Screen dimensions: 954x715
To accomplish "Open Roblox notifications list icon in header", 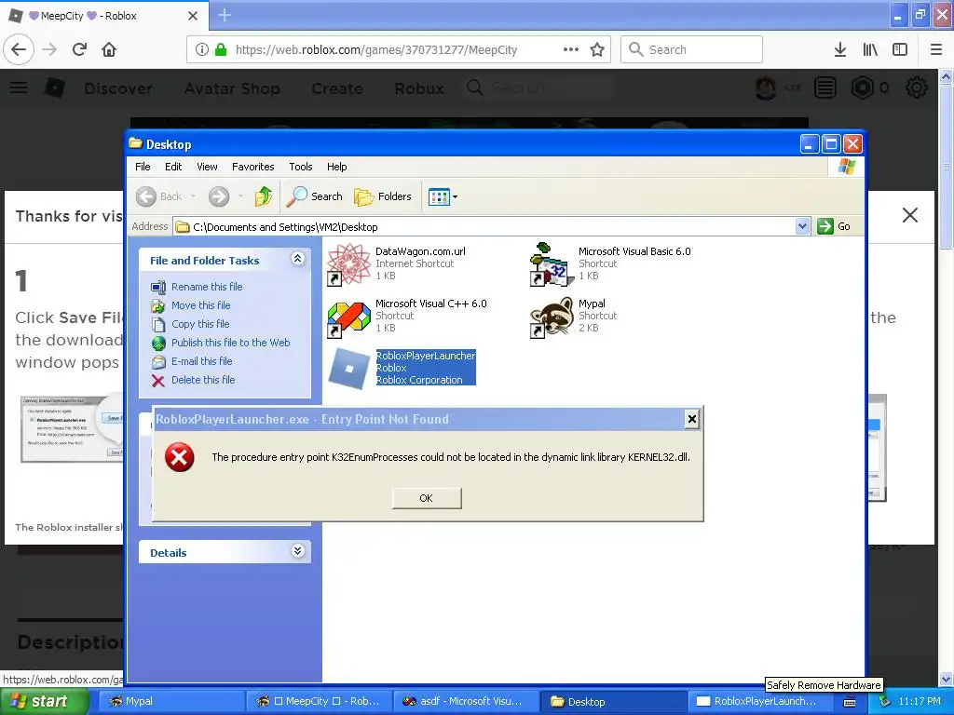I will (825, 88).
